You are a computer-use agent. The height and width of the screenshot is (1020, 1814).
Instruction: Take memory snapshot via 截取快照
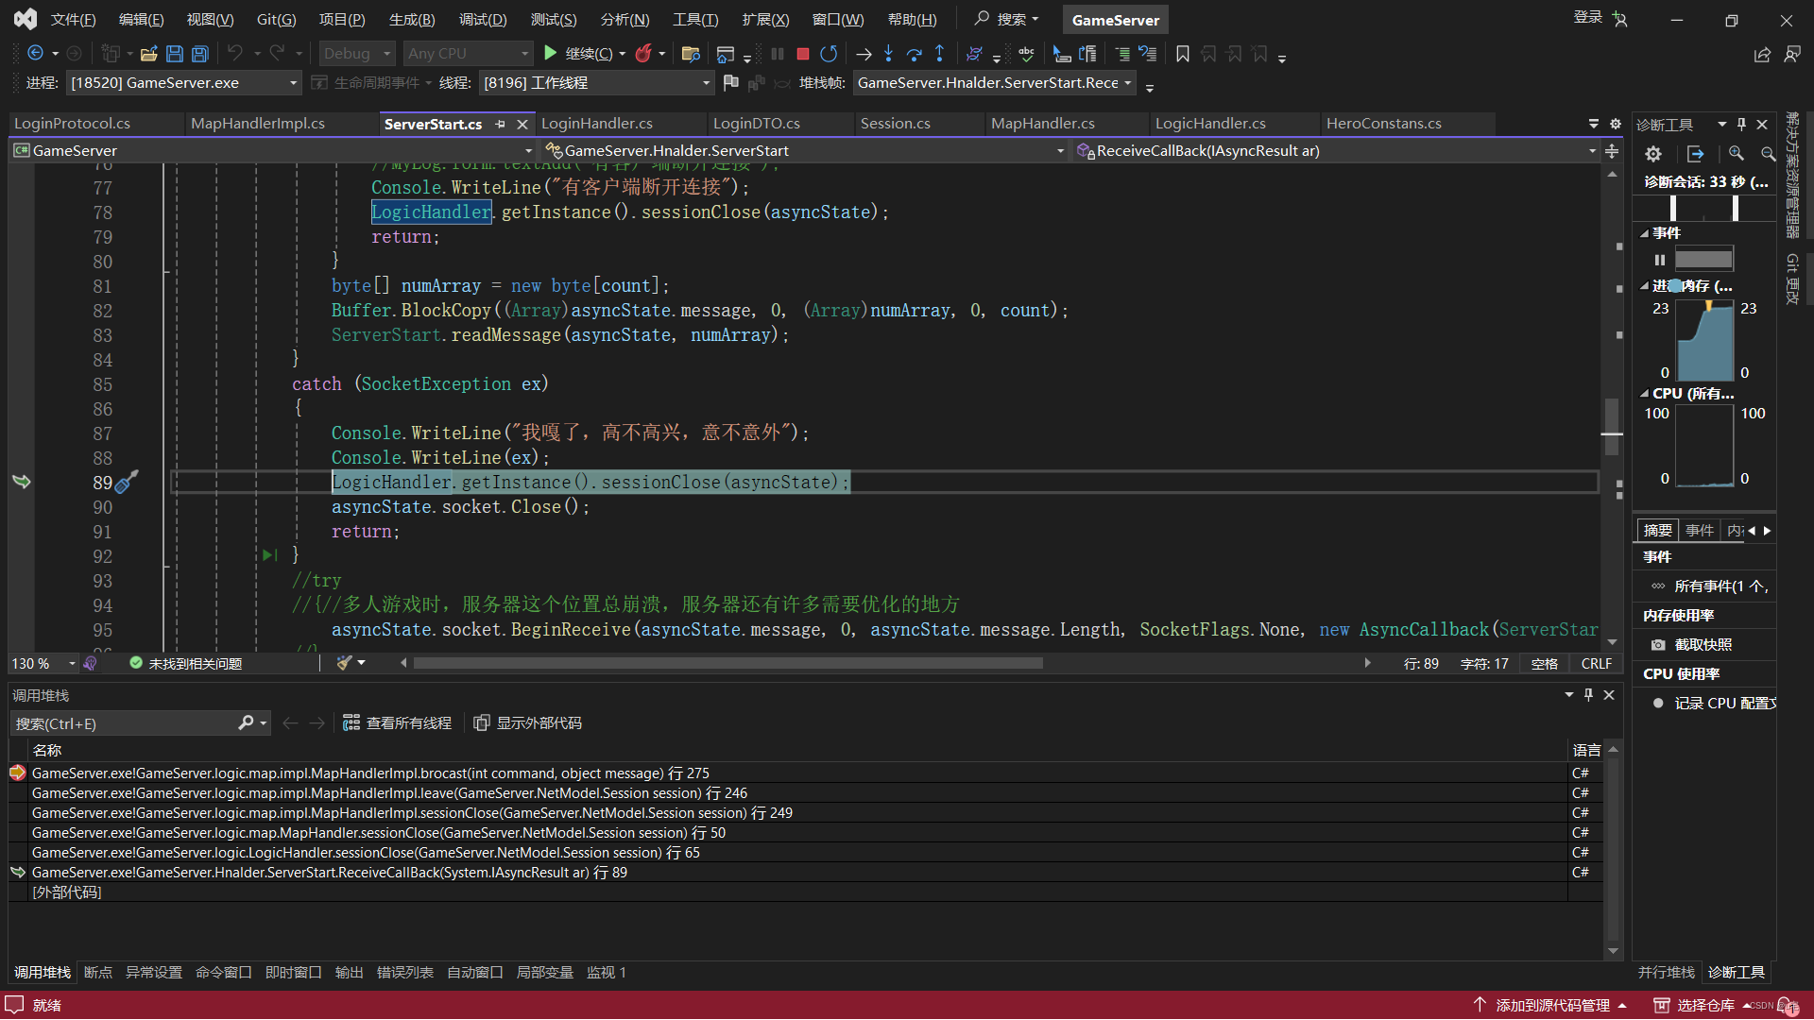click(1703, 645)
